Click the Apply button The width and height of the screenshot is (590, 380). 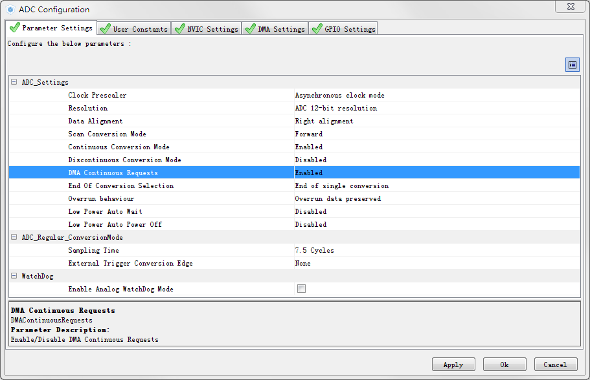[x=453, y=364]
